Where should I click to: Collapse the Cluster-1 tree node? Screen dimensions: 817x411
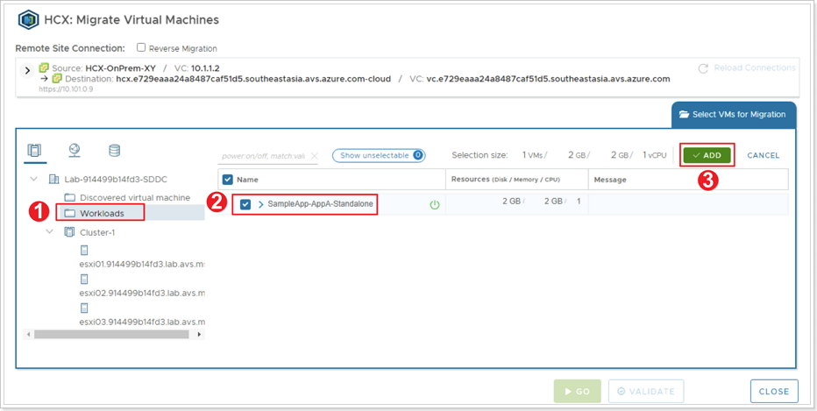click(50, 232)
